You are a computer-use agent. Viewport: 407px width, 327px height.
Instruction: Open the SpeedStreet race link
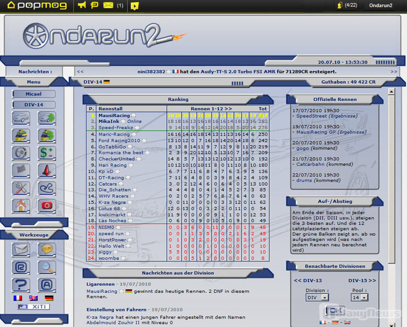pyautogui.click(x=311, y=116)
